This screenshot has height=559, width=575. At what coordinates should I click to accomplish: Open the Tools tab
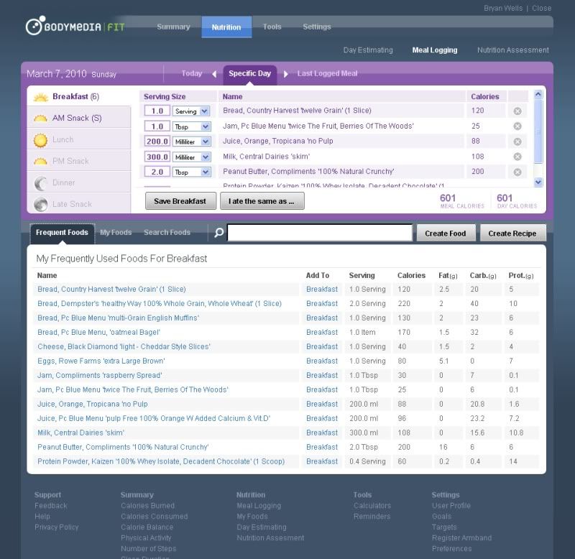click(272, 27)
